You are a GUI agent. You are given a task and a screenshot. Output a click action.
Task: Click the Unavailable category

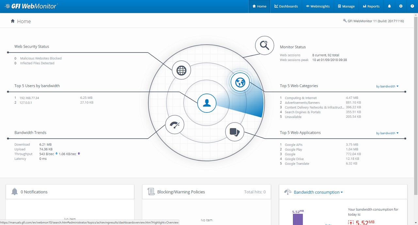pos(293,117)
